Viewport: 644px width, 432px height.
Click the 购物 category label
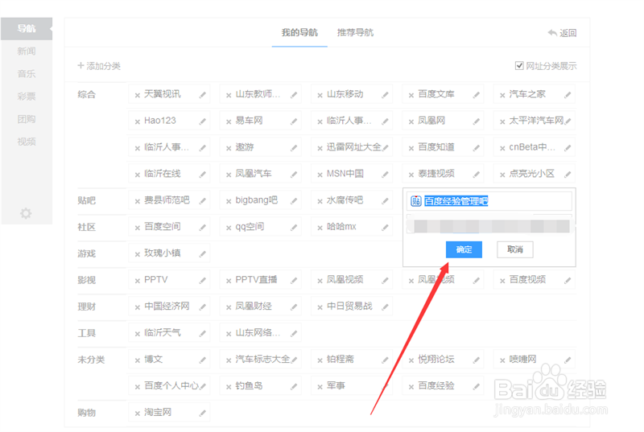click(86, 413)
